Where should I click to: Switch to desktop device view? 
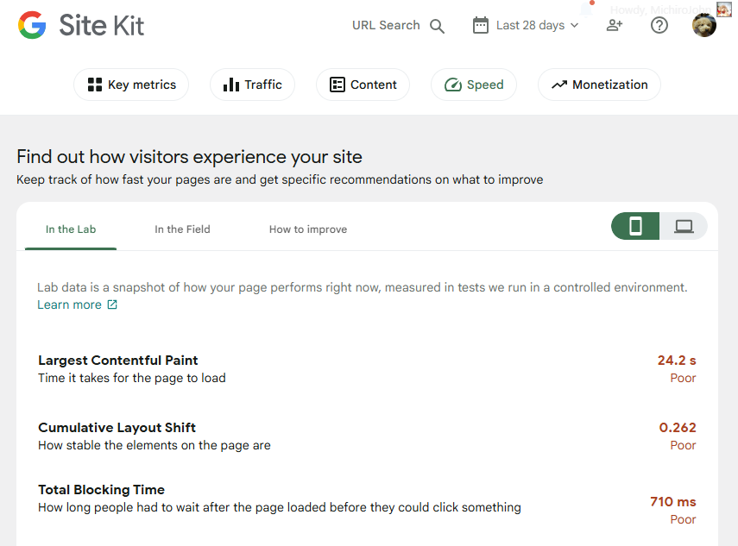coord(684,226)
